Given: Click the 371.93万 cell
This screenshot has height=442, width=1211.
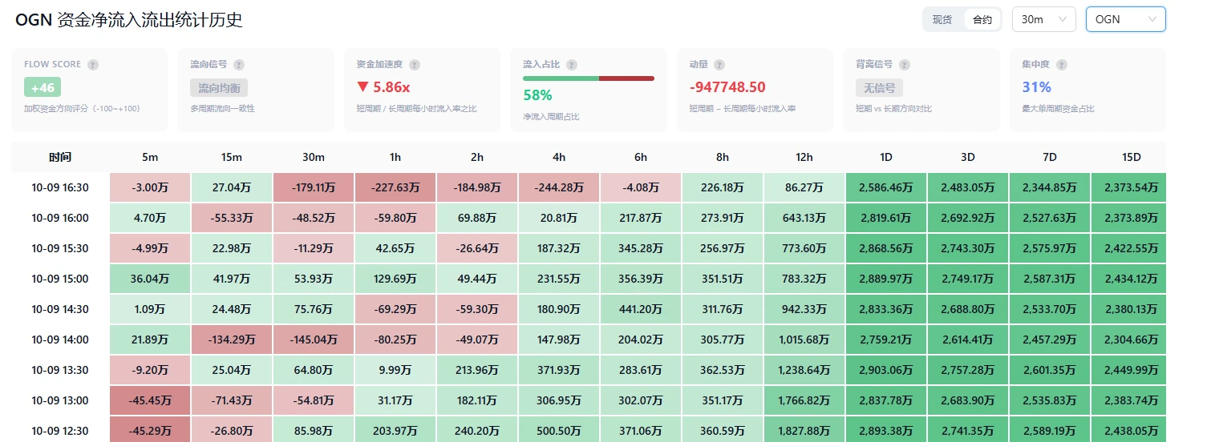Looking at the screenshot, I should coord(559,370).
